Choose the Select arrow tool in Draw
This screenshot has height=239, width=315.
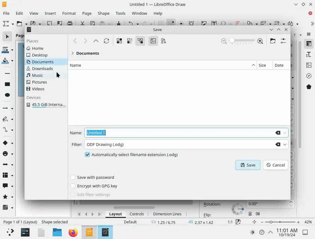7,37
